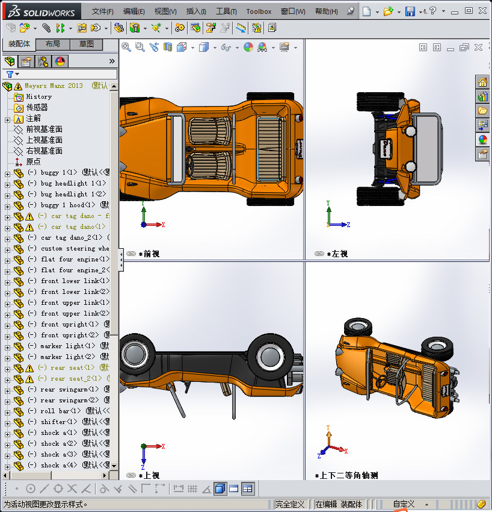Open the Hide/Show Items glasses dropdown arrow
The width and height of the screenshot is (492, 512).
237,48
